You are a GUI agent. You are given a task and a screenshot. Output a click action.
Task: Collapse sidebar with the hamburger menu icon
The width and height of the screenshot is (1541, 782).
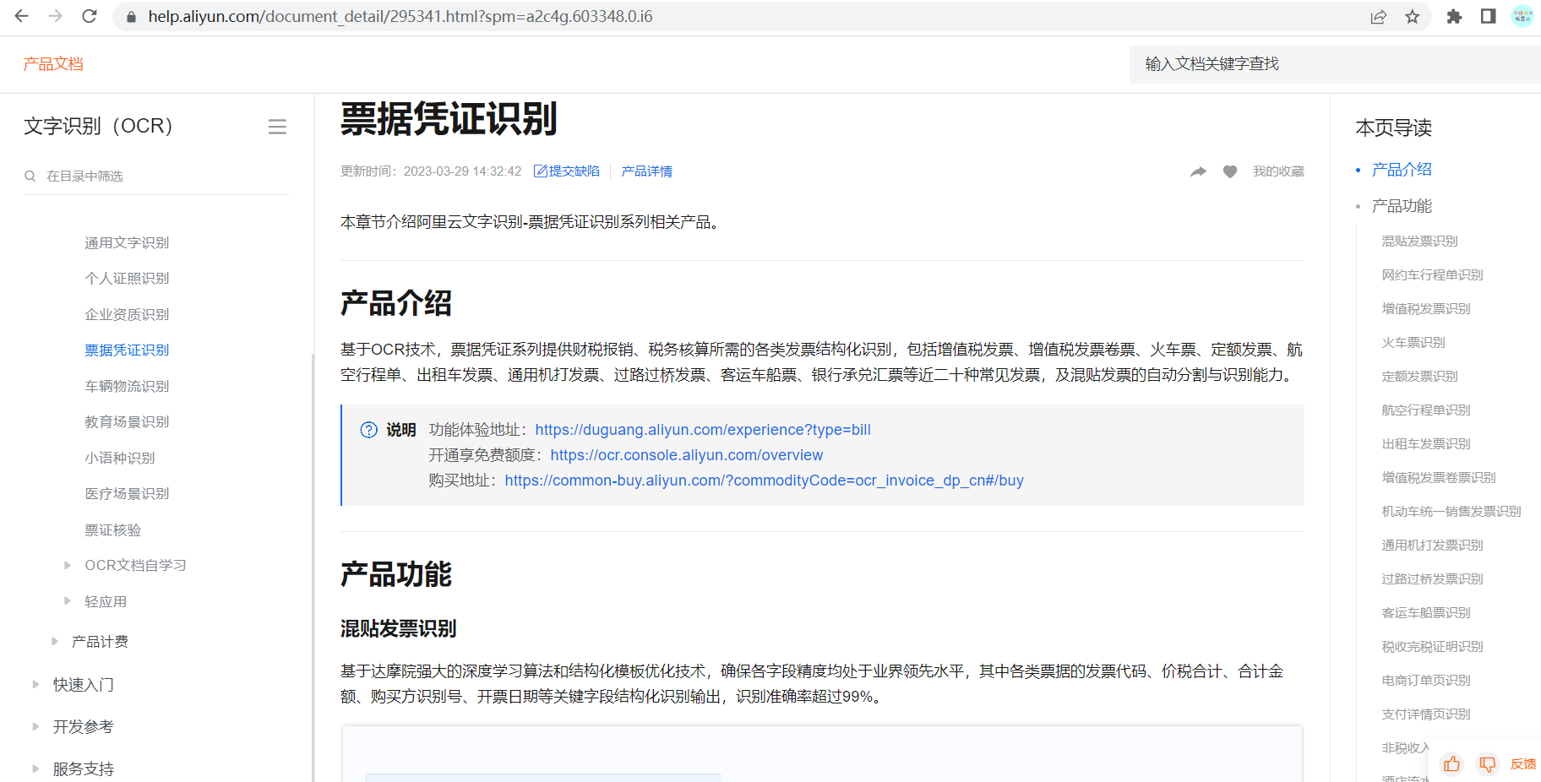click(277, 127)
